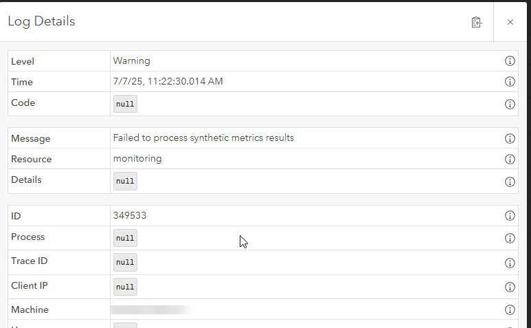Viewport: 531px width, 328px height.
Task: Open info icon beside ID 349533
Action: click(x=510, y=215)
